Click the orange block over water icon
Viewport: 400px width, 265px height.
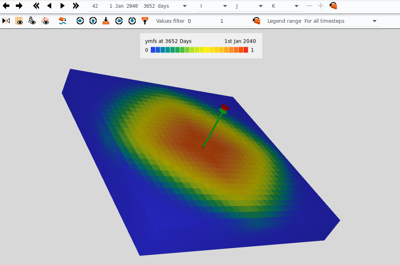pyautogui.click(x=63, y=21)
